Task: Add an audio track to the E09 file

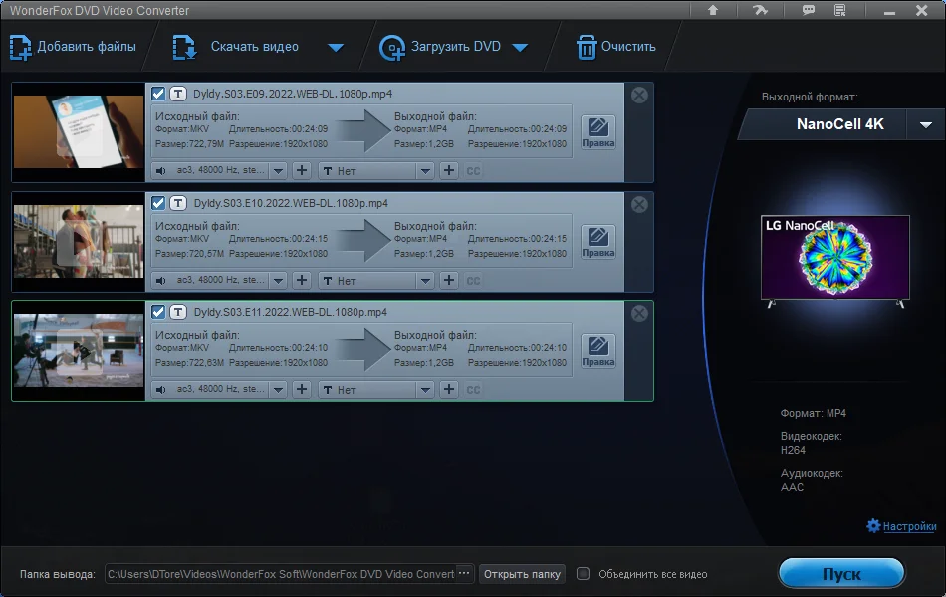Action: coord(302,171)
